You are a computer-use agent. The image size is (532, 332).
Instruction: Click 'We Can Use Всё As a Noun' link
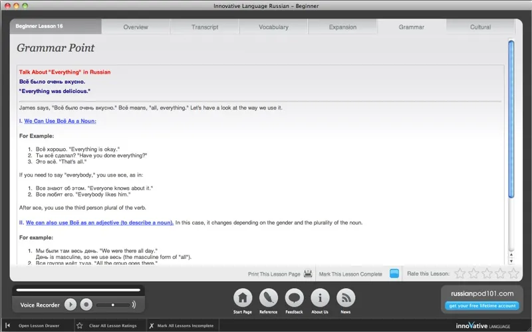click(63, 121)
